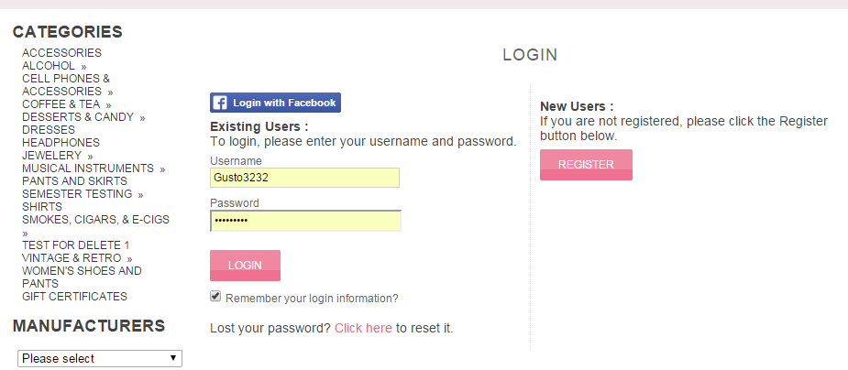Click the Login with Facebook button

click(x=275, y=103)
